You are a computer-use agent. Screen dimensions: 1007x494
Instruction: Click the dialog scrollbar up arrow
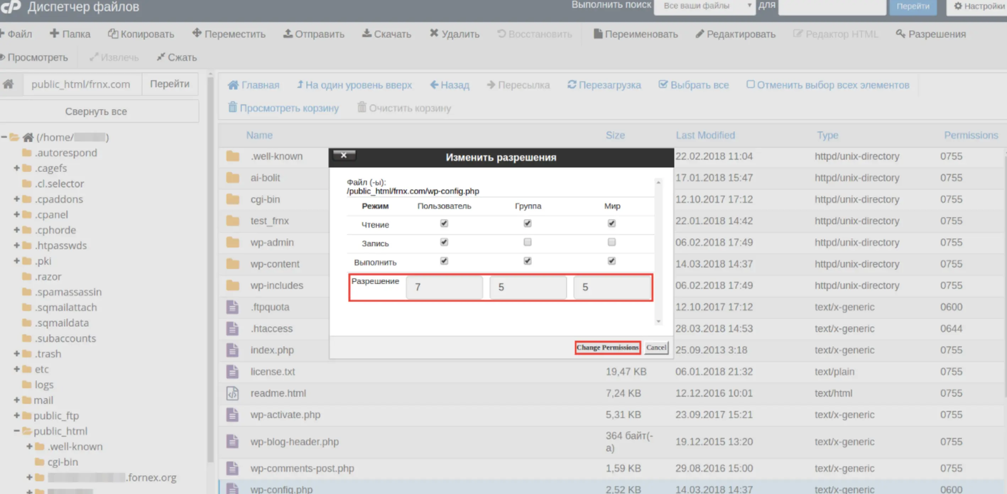tap(658, 182)
